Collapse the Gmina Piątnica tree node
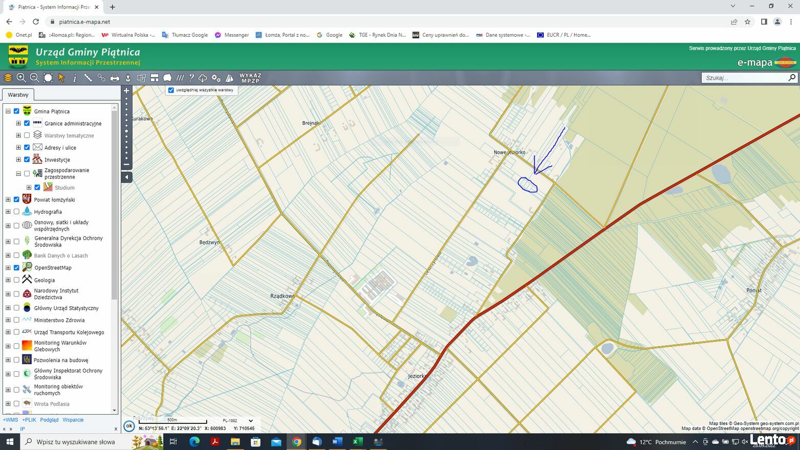The height and width of the screenshot is (450, 800). [8, 111]
